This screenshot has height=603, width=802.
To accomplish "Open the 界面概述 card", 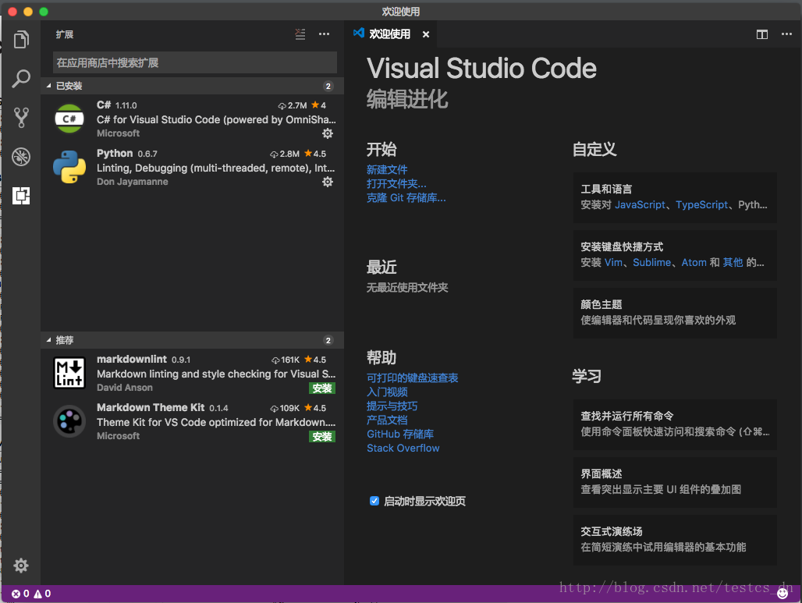I will coord(675,482).
